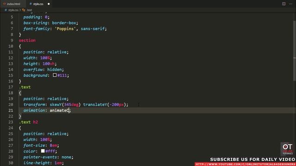The height and width of the screenshot is (166, 296).
Task: Click 'translateY' in the transform line
Action: point(95,105)
